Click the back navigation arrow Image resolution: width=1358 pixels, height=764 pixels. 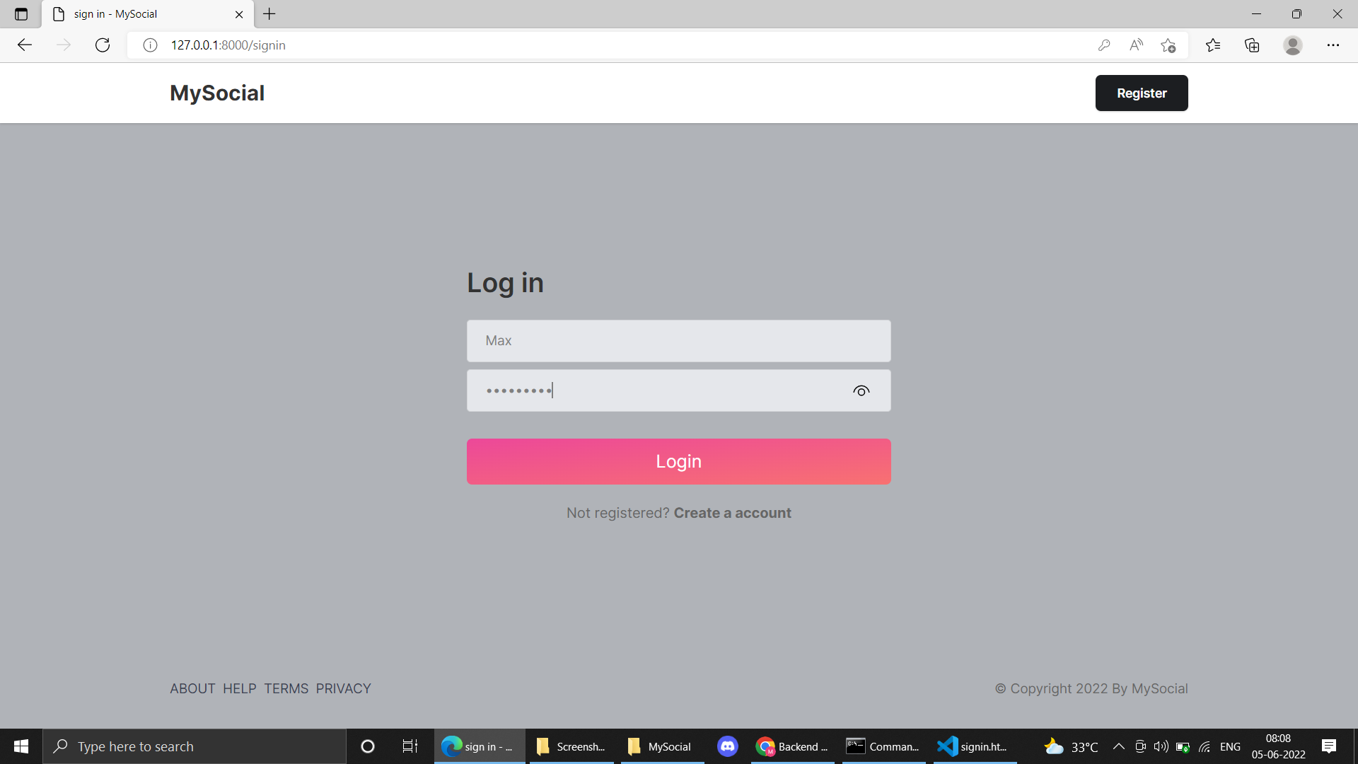pos(25,45)
